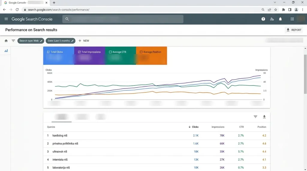
Task: View site info lock icon
Action: [x=25, y=10]
